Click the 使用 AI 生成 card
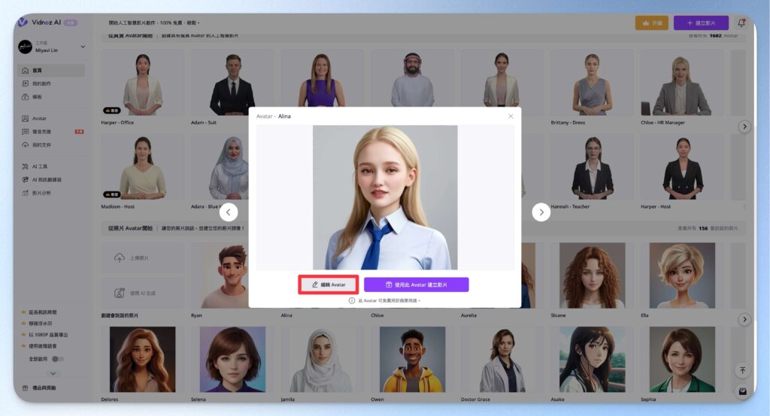Screen dimensions: 770x416 [x=142, y=293]
